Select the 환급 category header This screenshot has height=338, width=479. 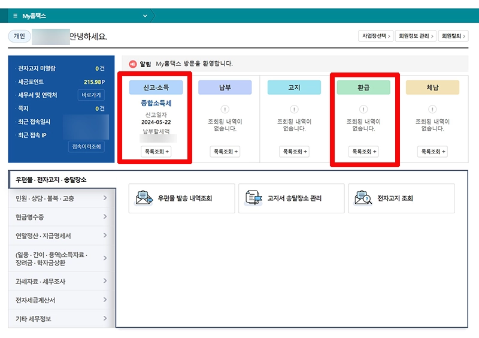(363, 87)
